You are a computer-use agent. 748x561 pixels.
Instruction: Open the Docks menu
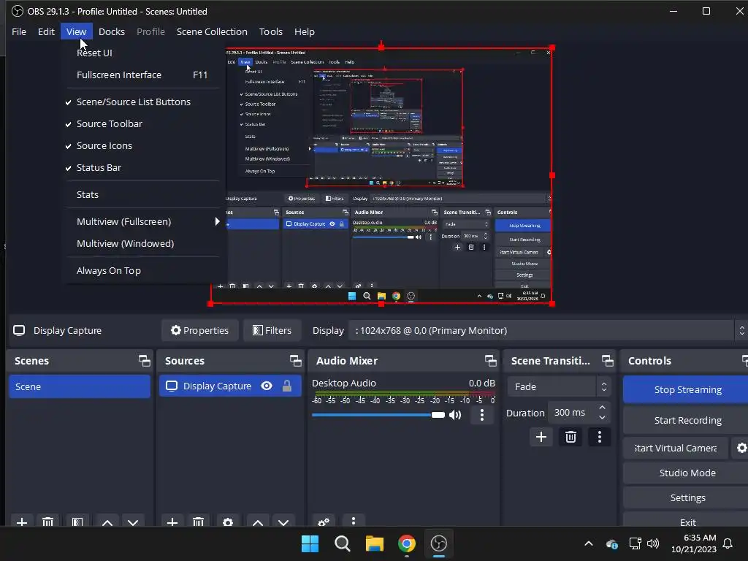[112, 31]
